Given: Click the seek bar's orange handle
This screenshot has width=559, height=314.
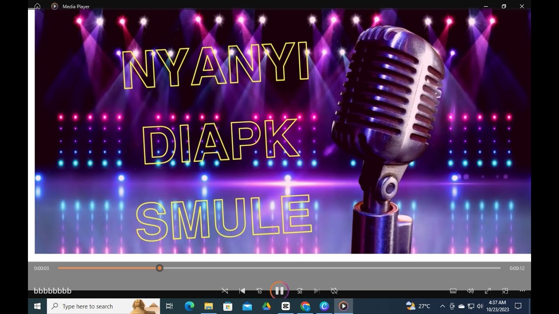Looking at the screenshot, I should (x=160, y=268).
